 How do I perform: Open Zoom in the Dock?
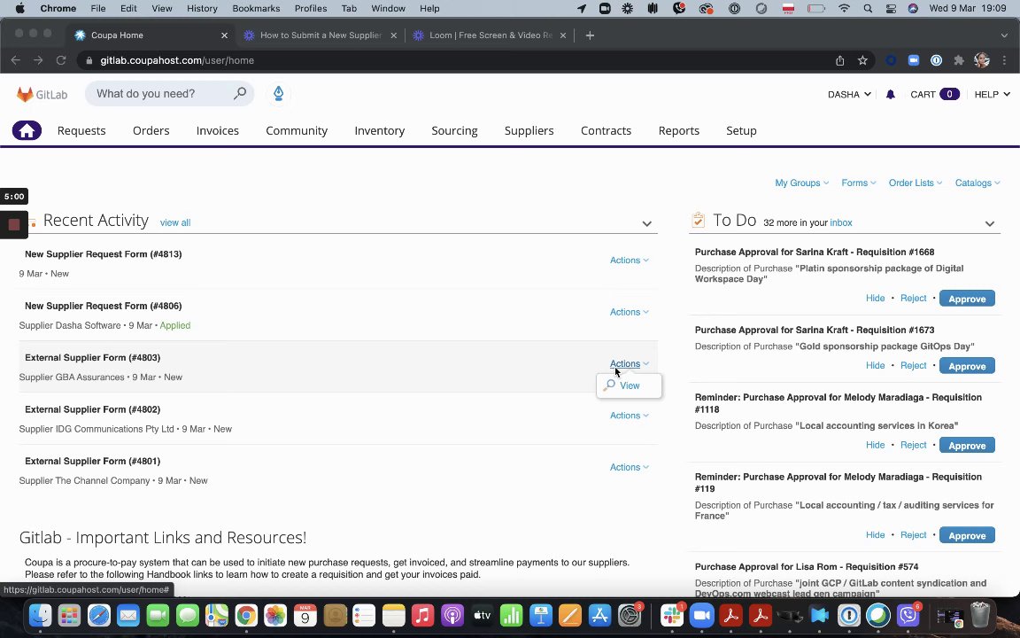point(701,615)
